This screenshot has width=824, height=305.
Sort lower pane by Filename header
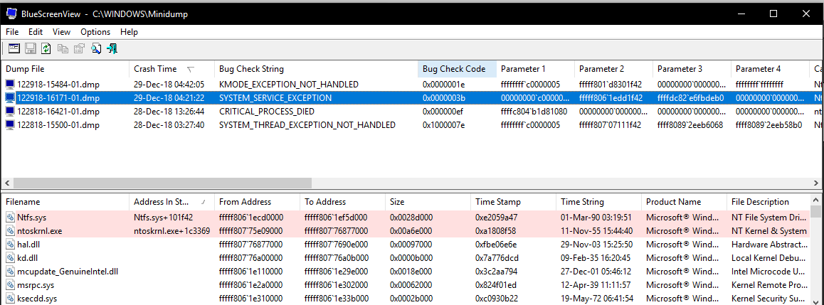pyautogui.click(x=65, y=202)
